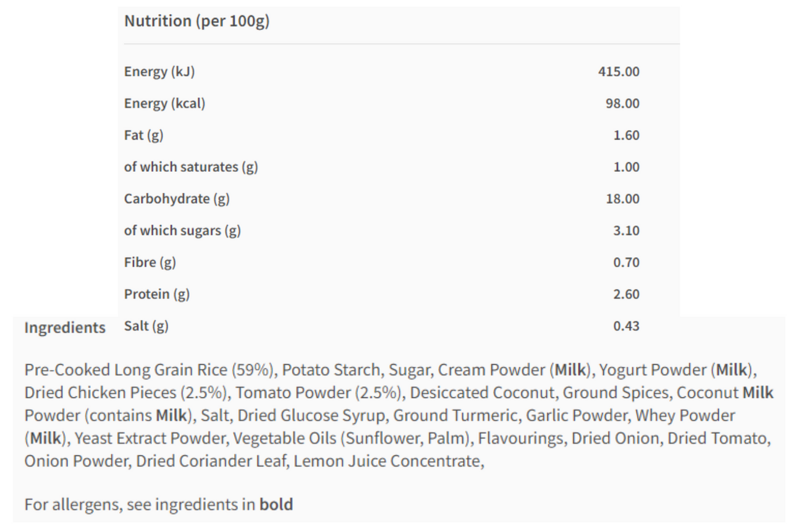This screenshot has height=527, width=791.
Task: Select the 'of which saturates (g)' label
Action: click(x=191, y=167)
